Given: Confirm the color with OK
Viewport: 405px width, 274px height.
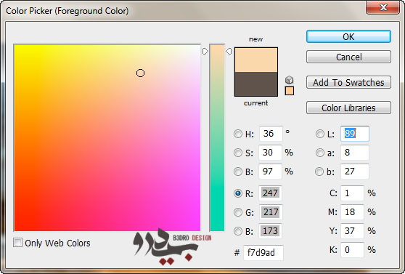Looking at the screenshot, I should [348, 36].
